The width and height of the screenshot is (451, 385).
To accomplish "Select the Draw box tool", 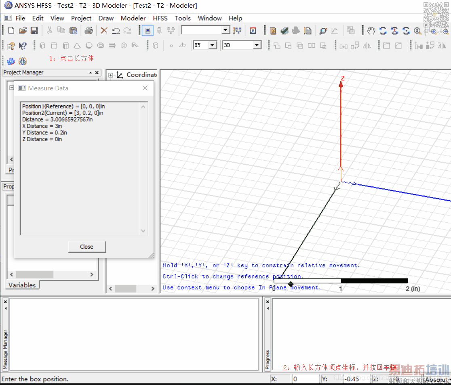I will tap(42, 46).
